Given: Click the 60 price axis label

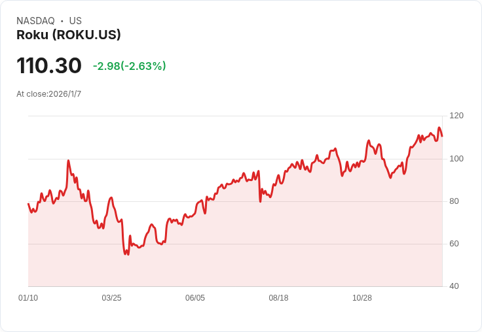Looking at the screenshot, I should point(454,244).
